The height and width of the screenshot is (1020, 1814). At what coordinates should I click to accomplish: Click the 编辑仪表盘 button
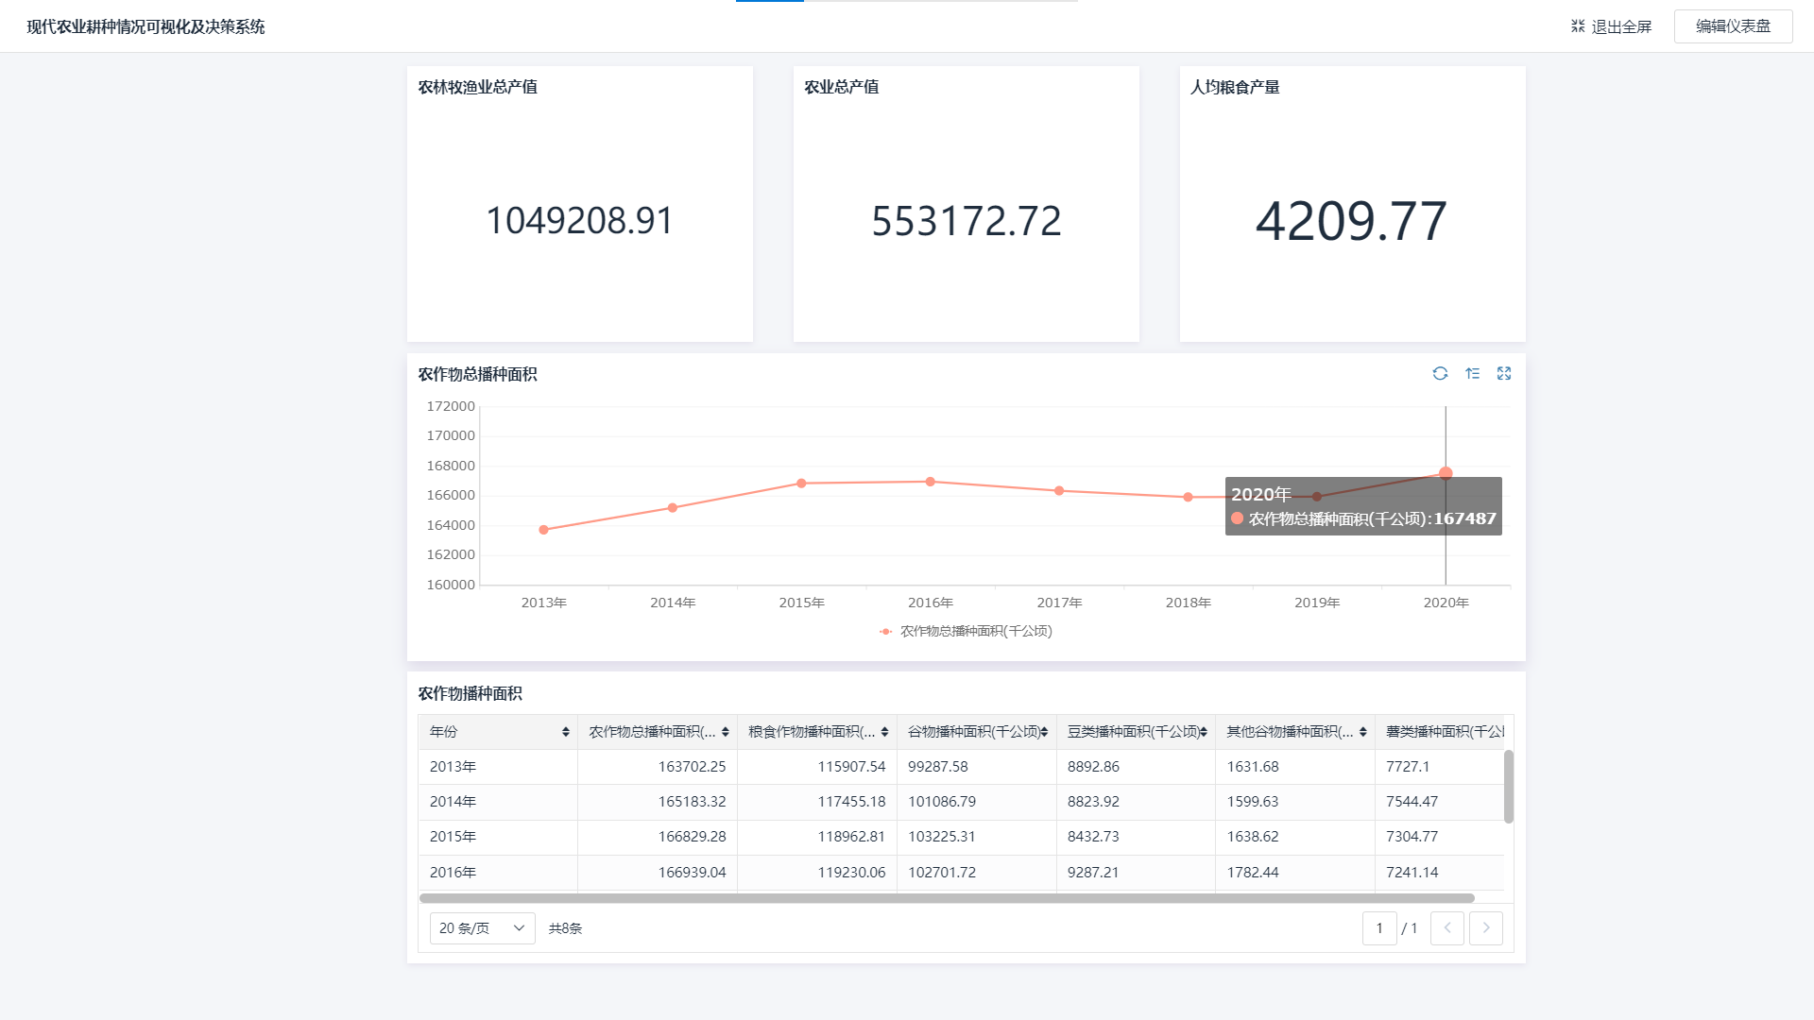tap(1733, 26)
